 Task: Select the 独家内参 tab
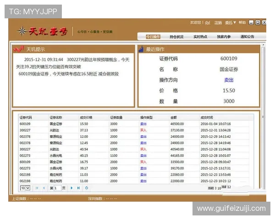[224, 37]
